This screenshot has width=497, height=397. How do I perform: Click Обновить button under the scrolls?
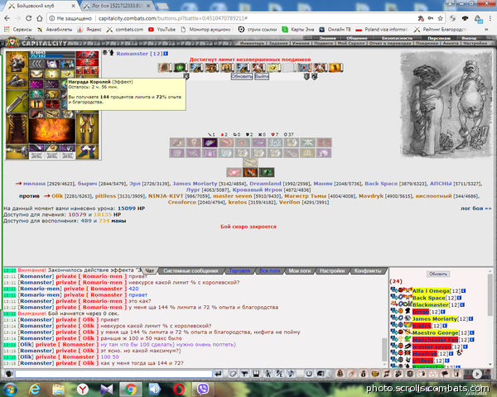point(242,76)
